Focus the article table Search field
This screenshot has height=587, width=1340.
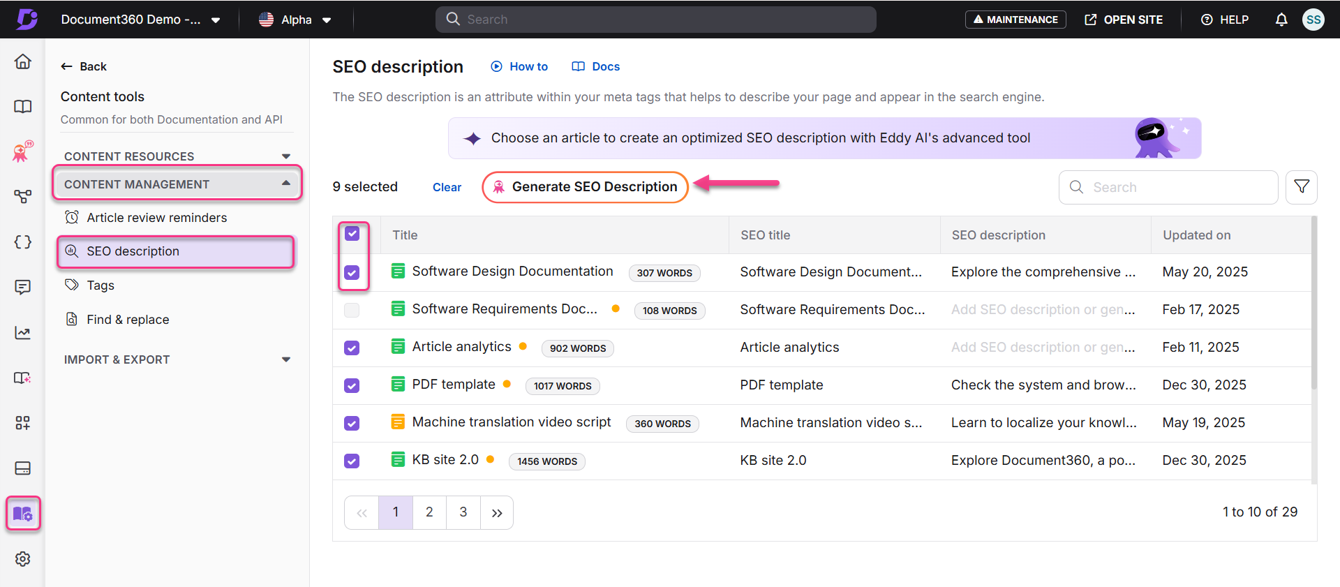tap(1168, 187)
